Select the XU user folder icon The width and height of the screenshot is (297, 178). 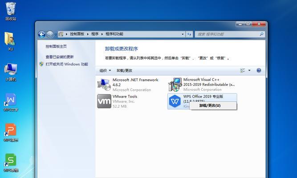[10, 41]
